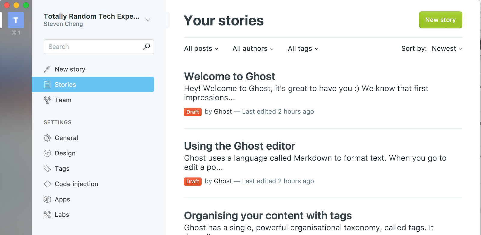This screenshot has height=235, width=481.
Task: Click the pencil icon beside New story
Action: point(47,69)
